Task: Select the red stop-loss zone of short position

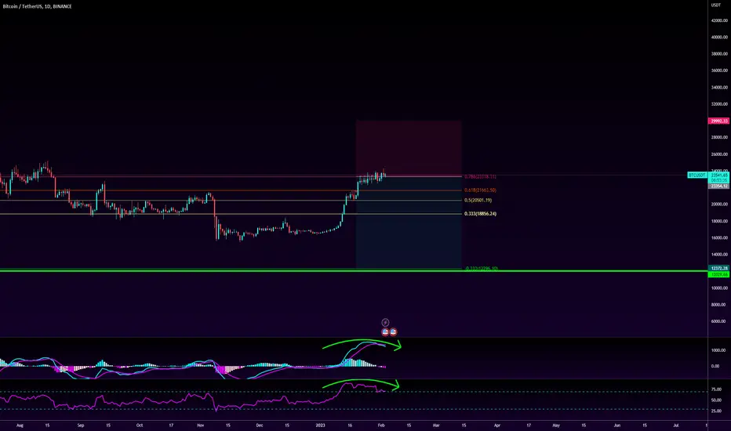Action: 409,148
